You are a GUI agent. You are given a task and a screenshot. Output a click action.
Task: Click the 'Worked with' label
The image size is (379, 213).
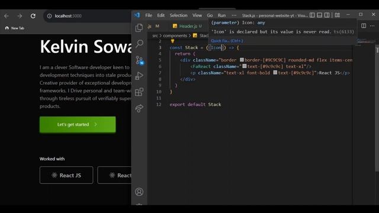click(52, 159)
